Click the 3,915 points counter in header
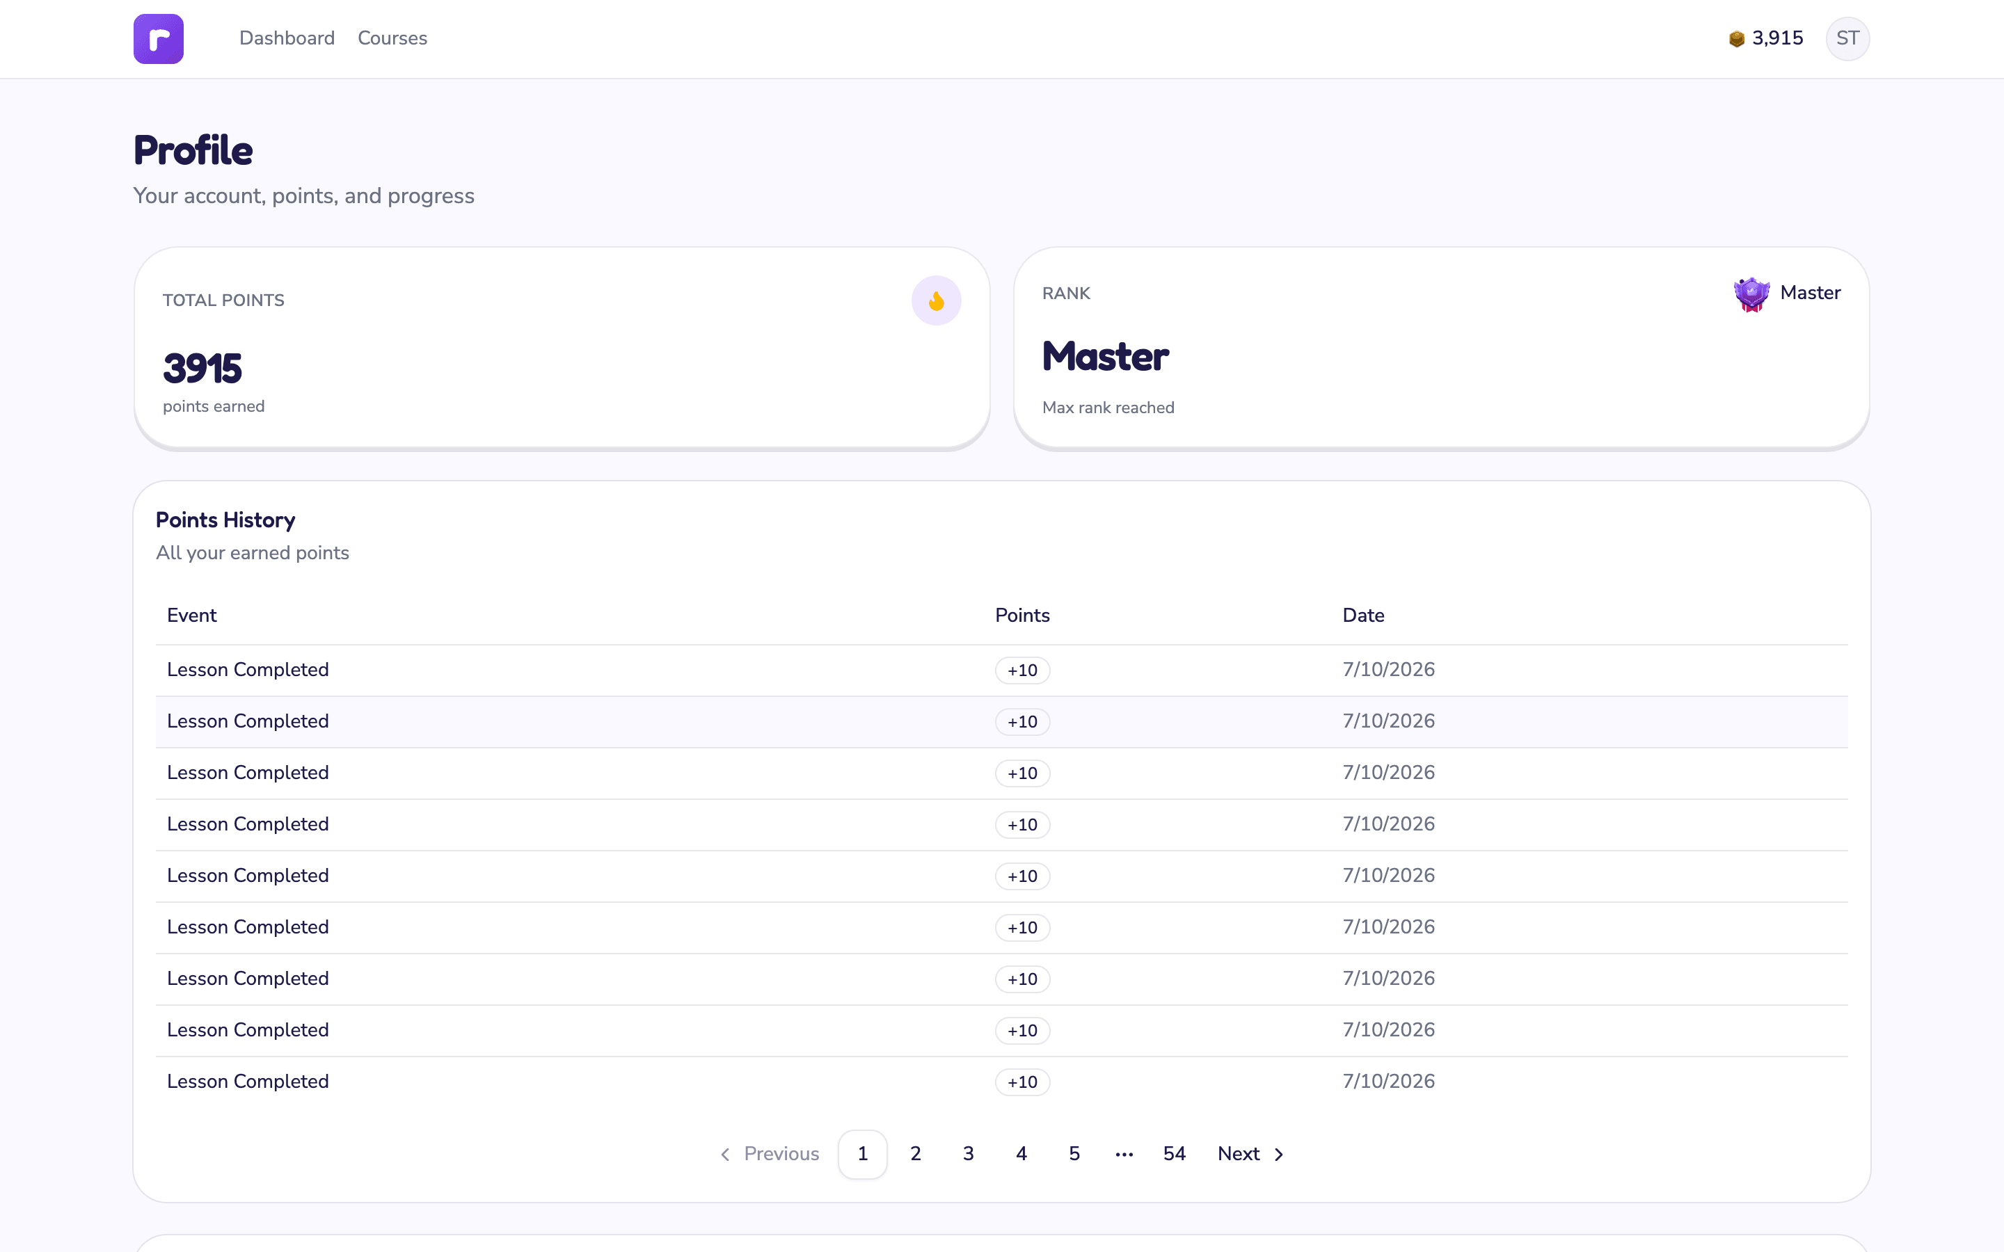 [1777, 38]
